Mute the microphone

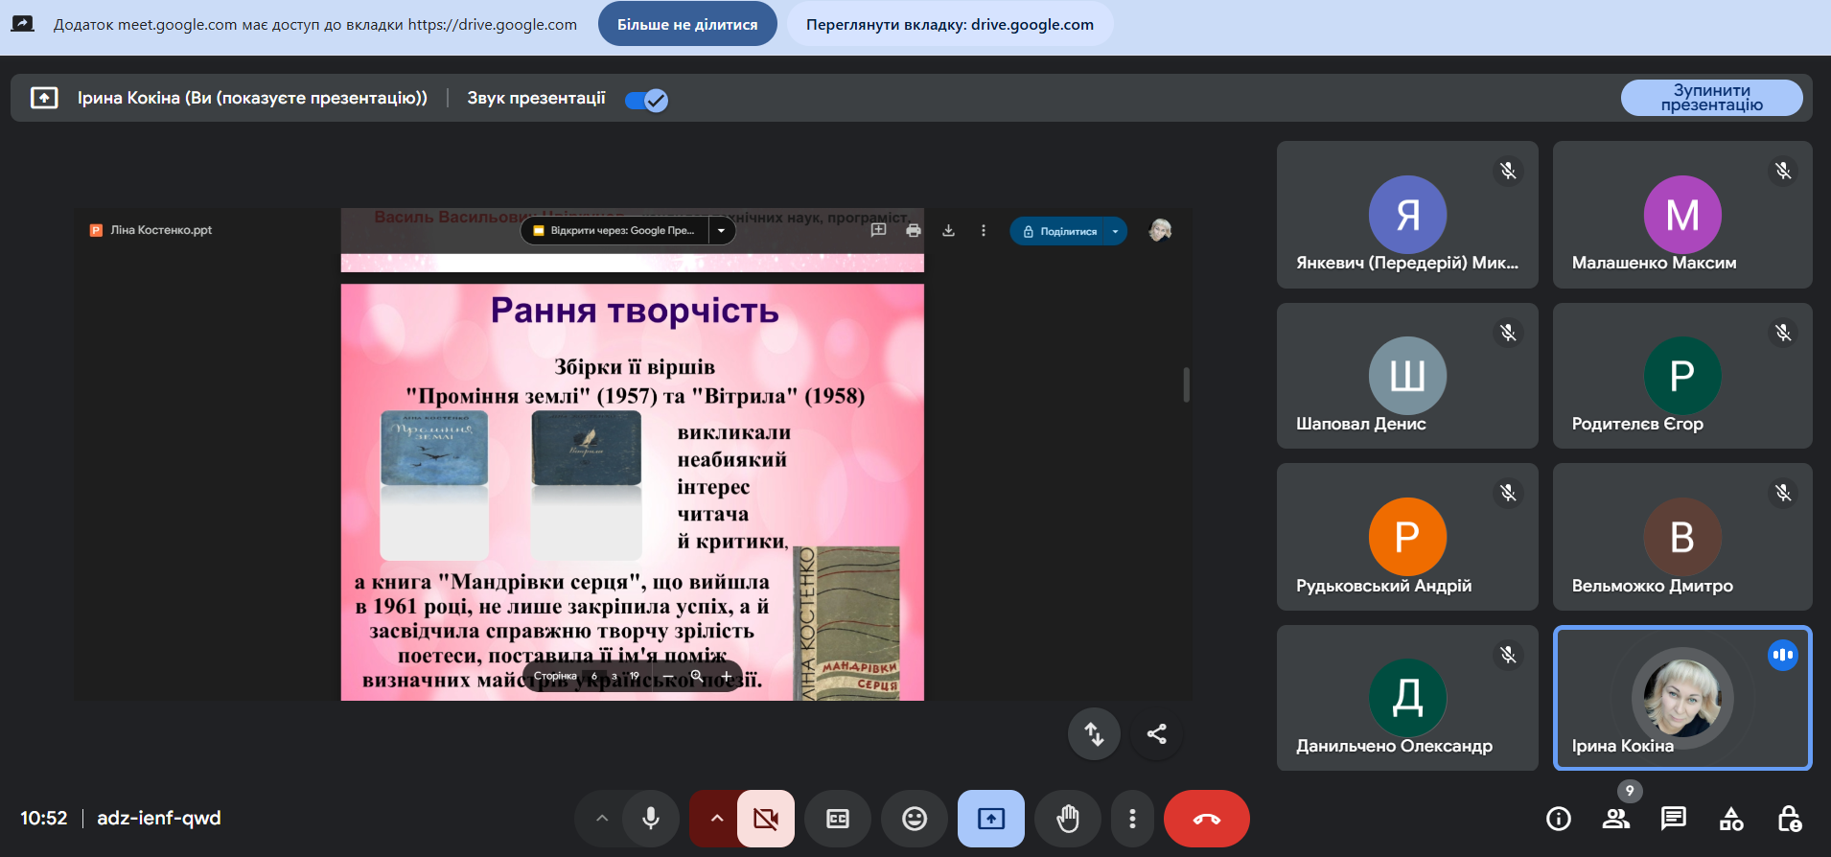tap(651, 819)
